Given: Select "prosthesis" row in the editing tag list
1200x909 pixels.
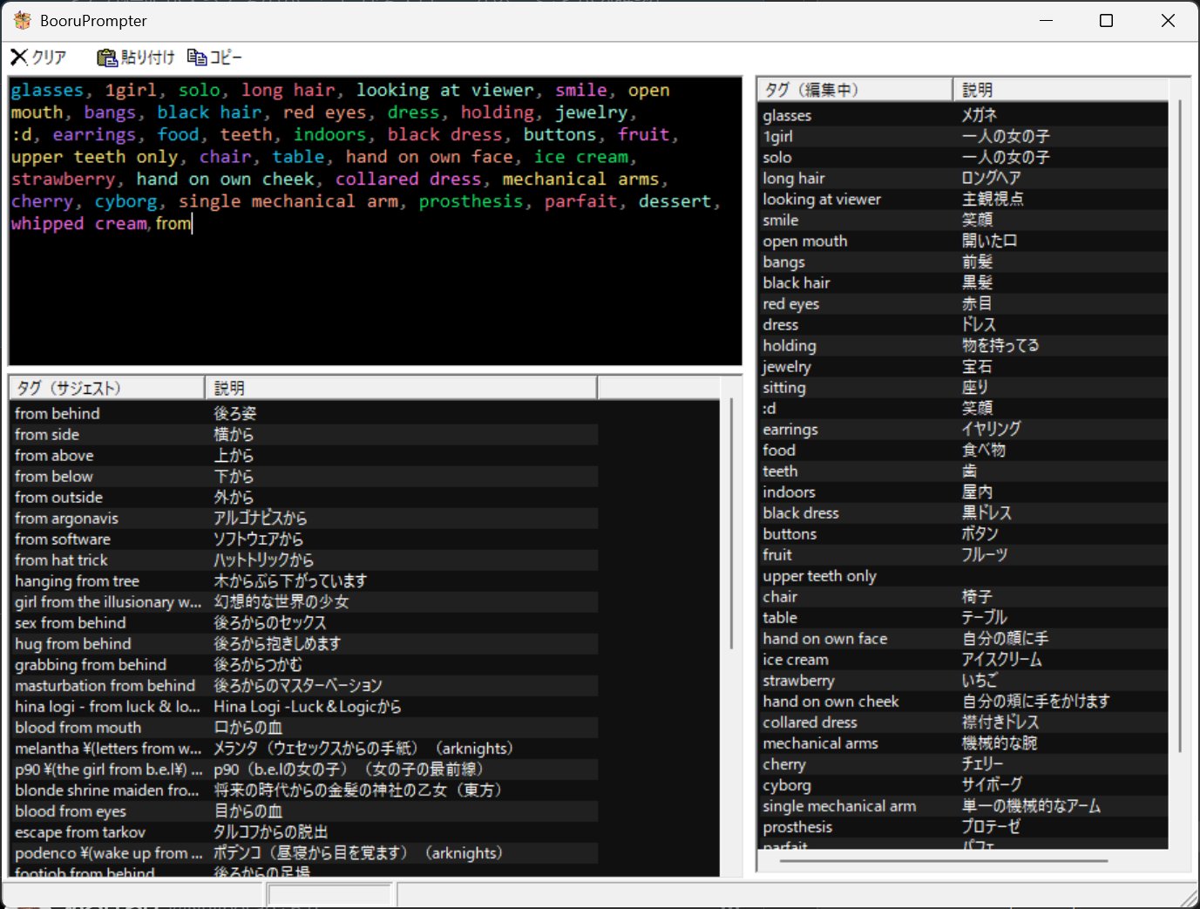Looking at the screenshot, I should coord(963,826).
